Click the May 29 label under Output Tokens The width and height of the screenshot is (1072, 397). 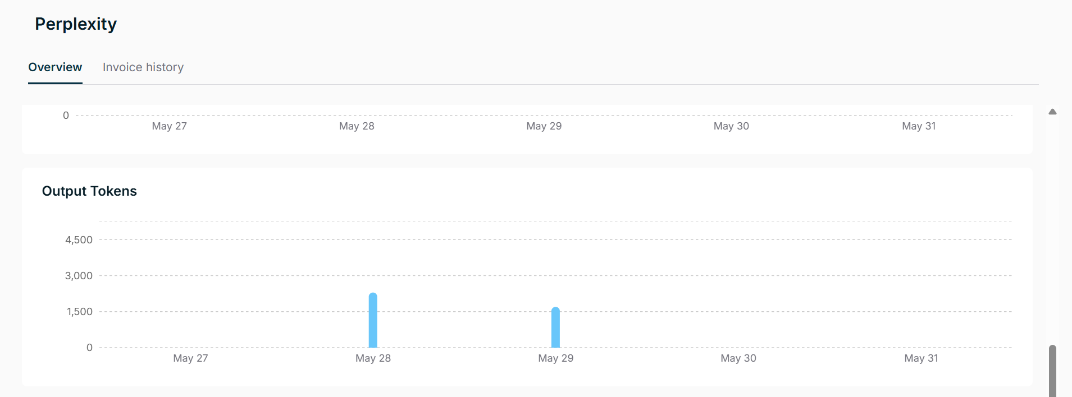pos(555,358)
